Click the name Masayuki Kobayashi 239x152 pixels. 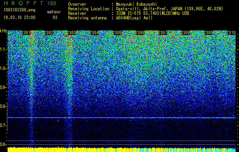tap(136, 4)
